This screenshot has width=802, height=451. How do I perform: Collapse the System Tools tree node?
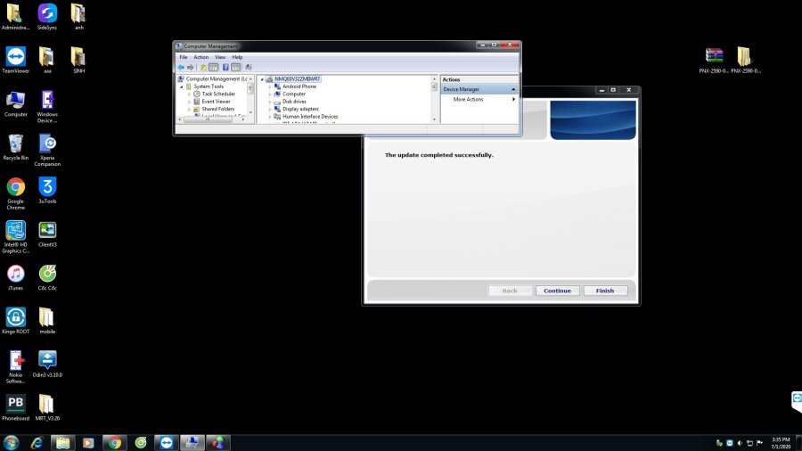tap(182, 86)
